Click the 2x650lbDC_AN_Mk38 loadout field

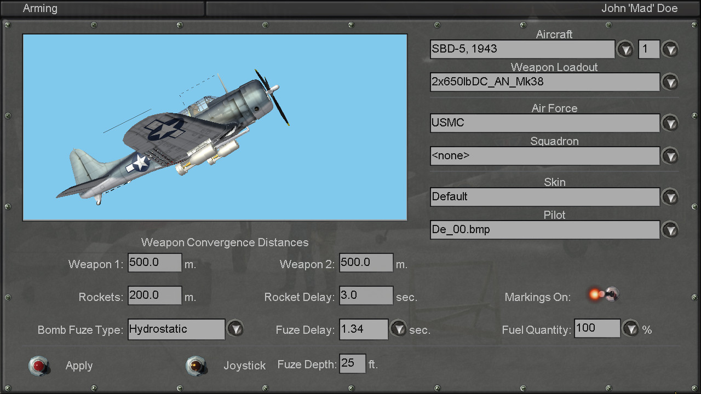[545, 82]
